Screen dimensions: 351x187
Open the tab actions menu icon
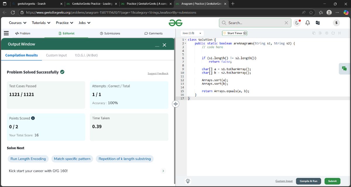pos(5,4)
